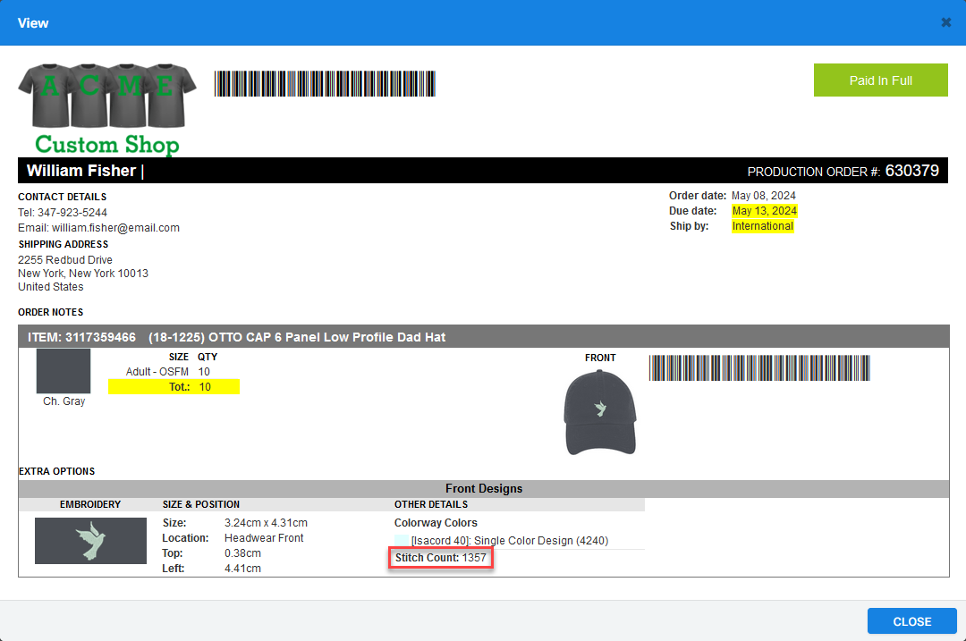Click the phone number 347-923-5244

point(72,213)
